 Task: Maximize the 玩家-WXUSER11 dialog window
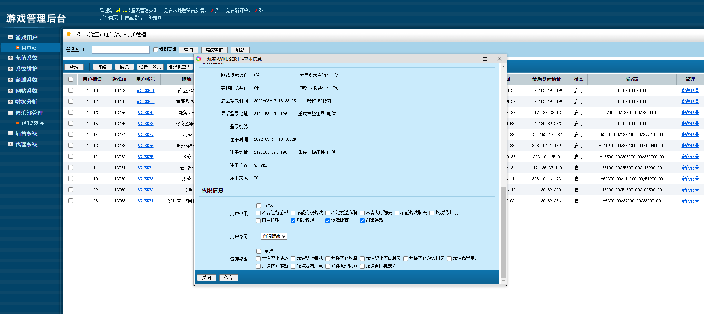[x=485, y=59]
